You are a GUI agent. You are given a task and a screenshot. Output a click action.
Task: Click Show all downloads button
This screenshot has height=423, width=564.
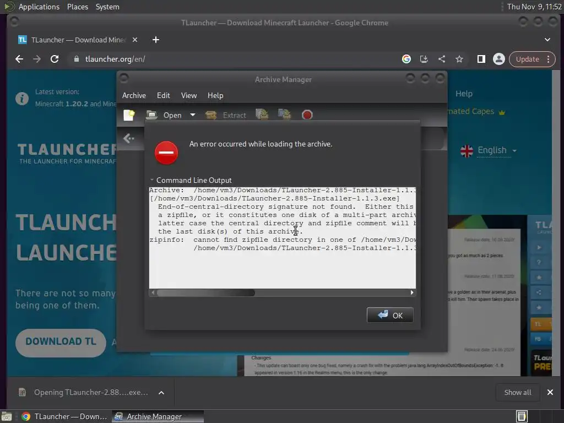click(517, 392)
